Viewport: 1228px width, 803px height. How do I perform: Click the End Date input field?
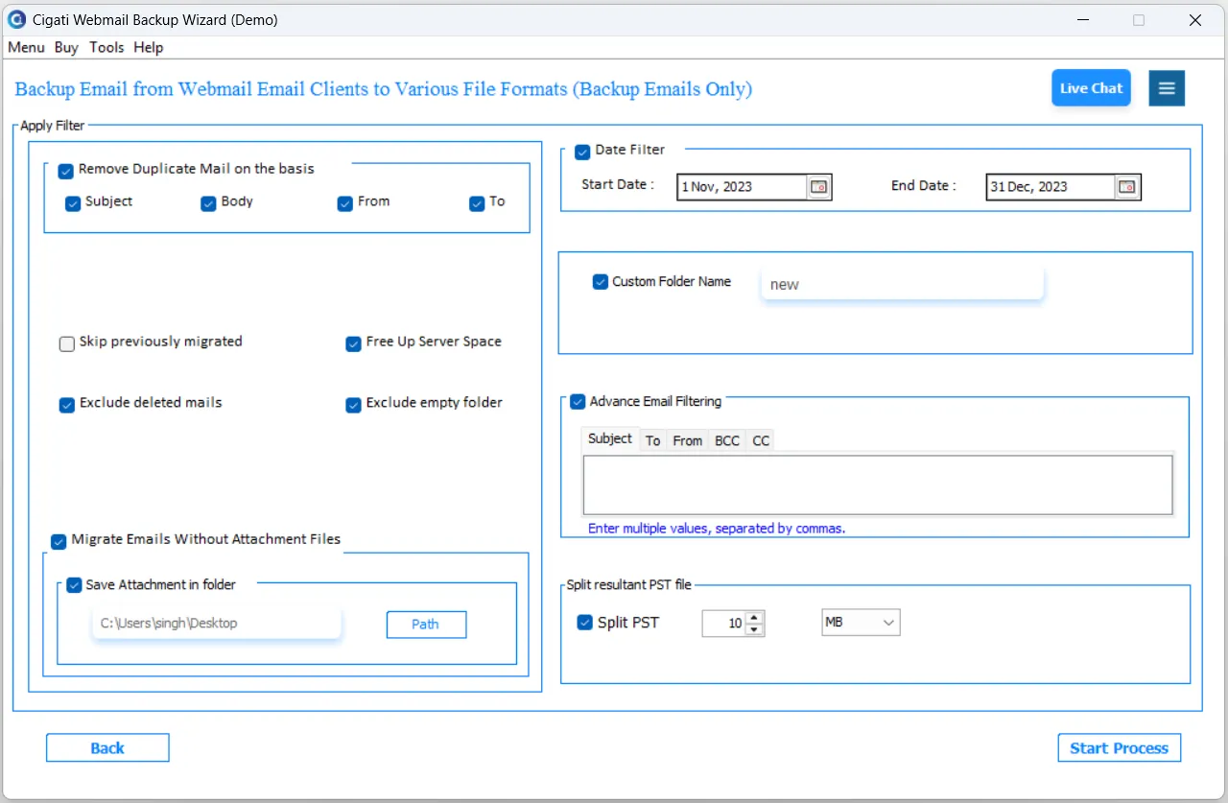click(x=1051, y=187)
